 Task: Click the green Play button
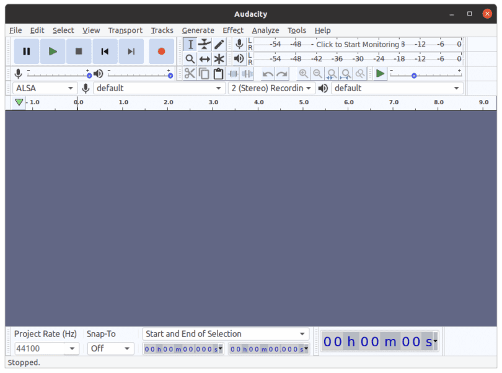[x=53, y=52]
